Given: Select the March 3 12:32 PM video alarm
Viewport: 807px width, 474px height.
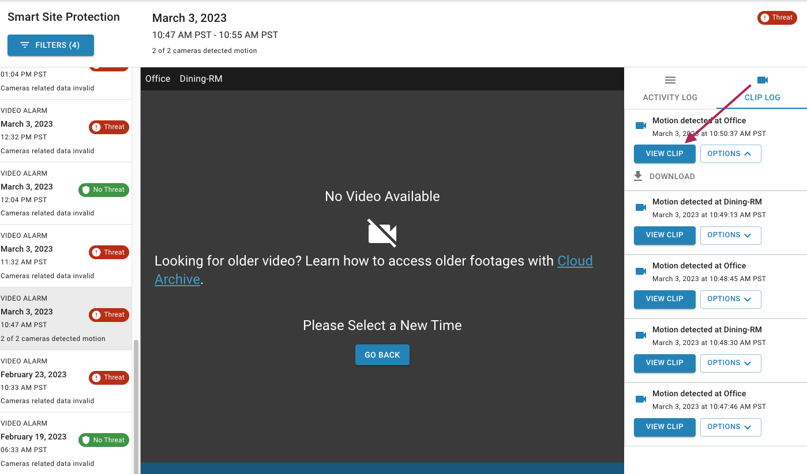Looking at the screenshot, I should 66,131.
